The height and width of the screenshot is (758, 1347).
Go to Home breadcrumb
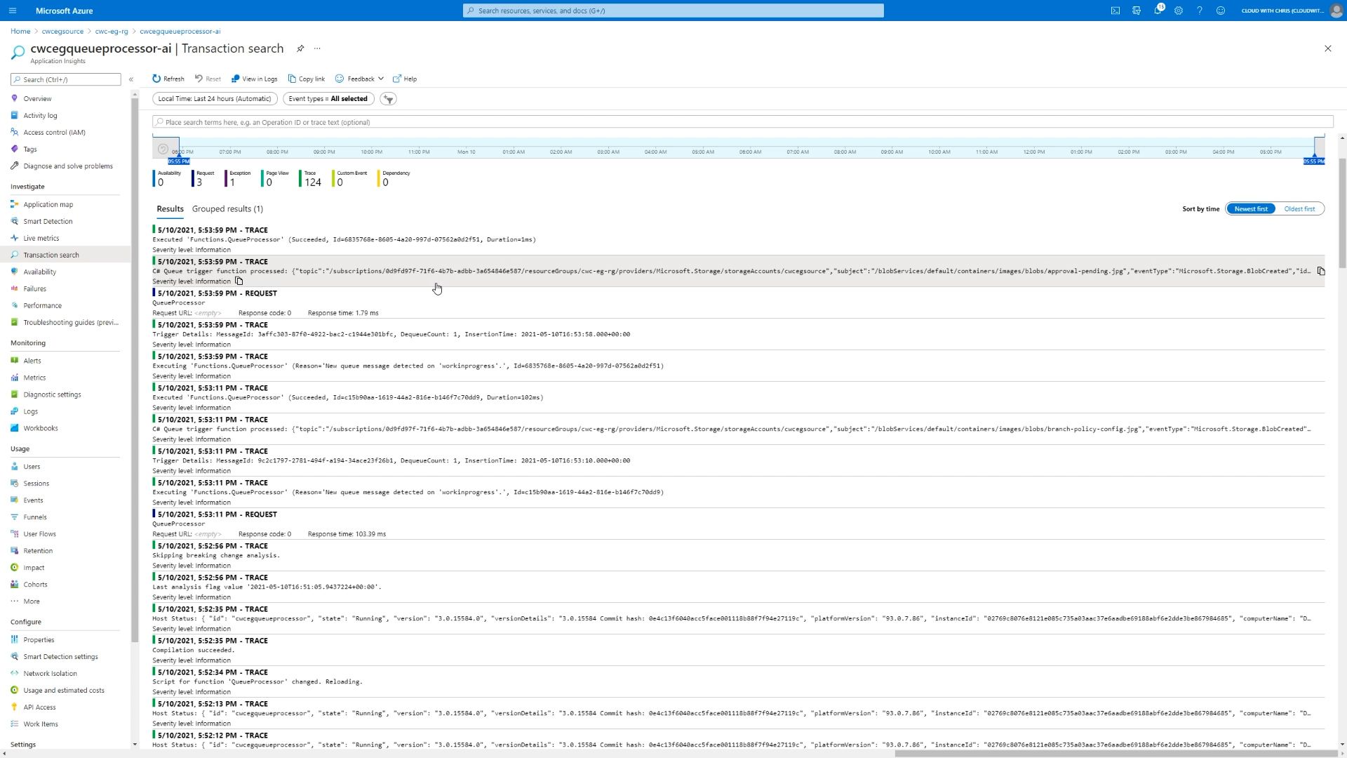(20, 32)
